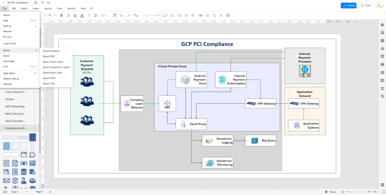Choose Export PowerPoint (.pptx) option
Screen dimensions: 386x195
56,67
